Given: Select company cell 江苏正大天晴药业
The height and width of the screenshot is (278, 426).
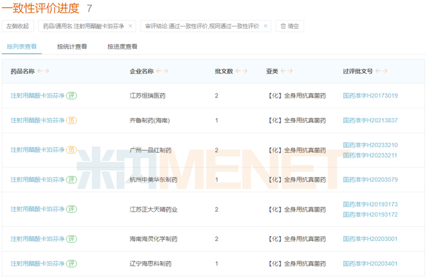Looking at the screenshot, I should pos(153,209).
